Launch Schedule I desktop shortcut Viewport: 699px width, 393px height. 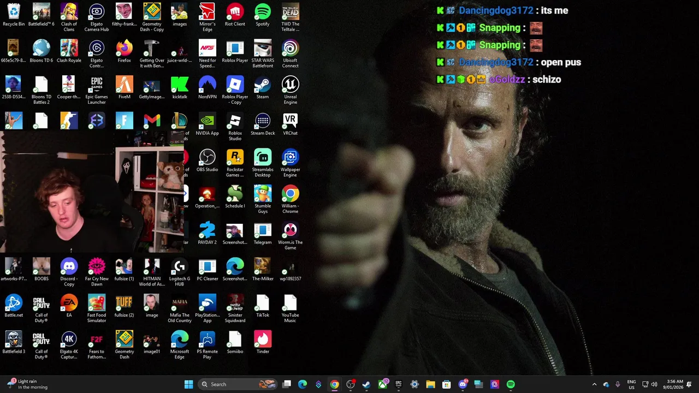click(x=235, y=198)
